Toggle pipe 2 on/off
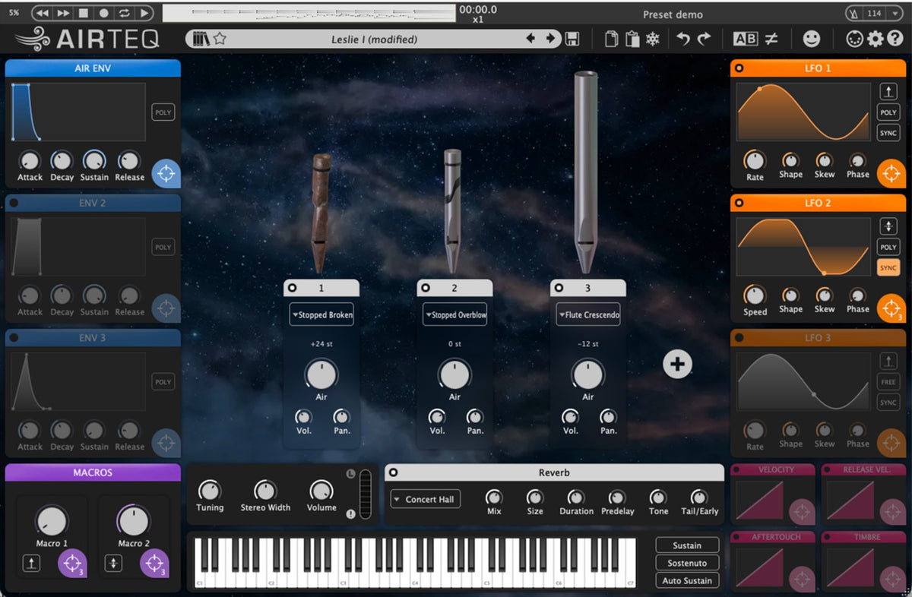The width and height of the screenshot is (912, 597). [x=426, y=288]
